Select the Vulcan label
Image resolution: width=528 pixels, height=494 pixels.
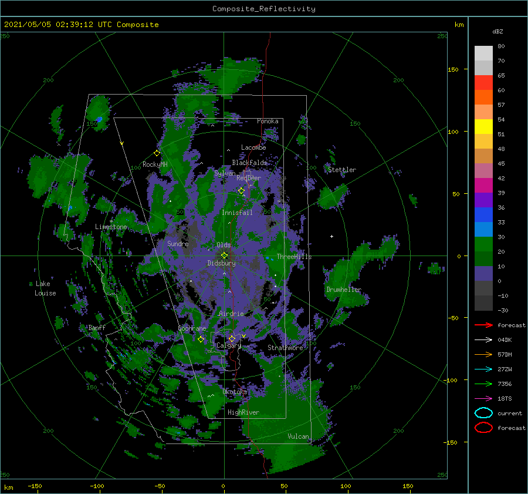[298, 436]
